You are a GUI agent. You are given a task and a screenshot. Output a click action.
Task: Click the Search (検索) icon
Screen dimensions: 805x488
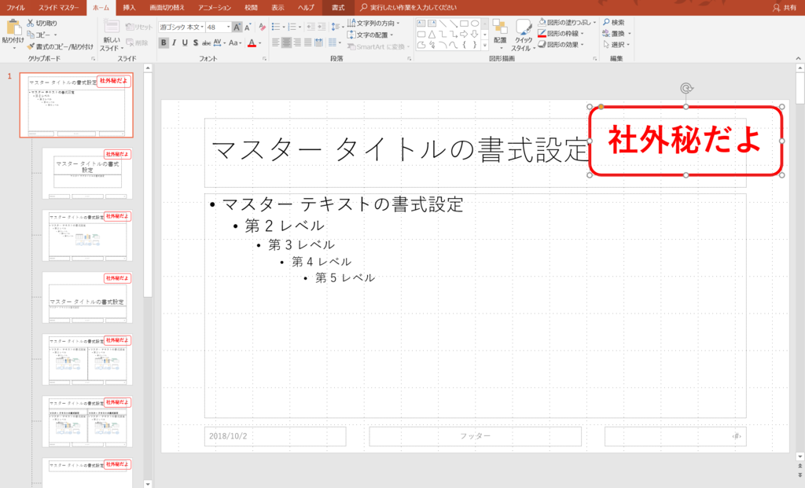[x=612, y=21]
